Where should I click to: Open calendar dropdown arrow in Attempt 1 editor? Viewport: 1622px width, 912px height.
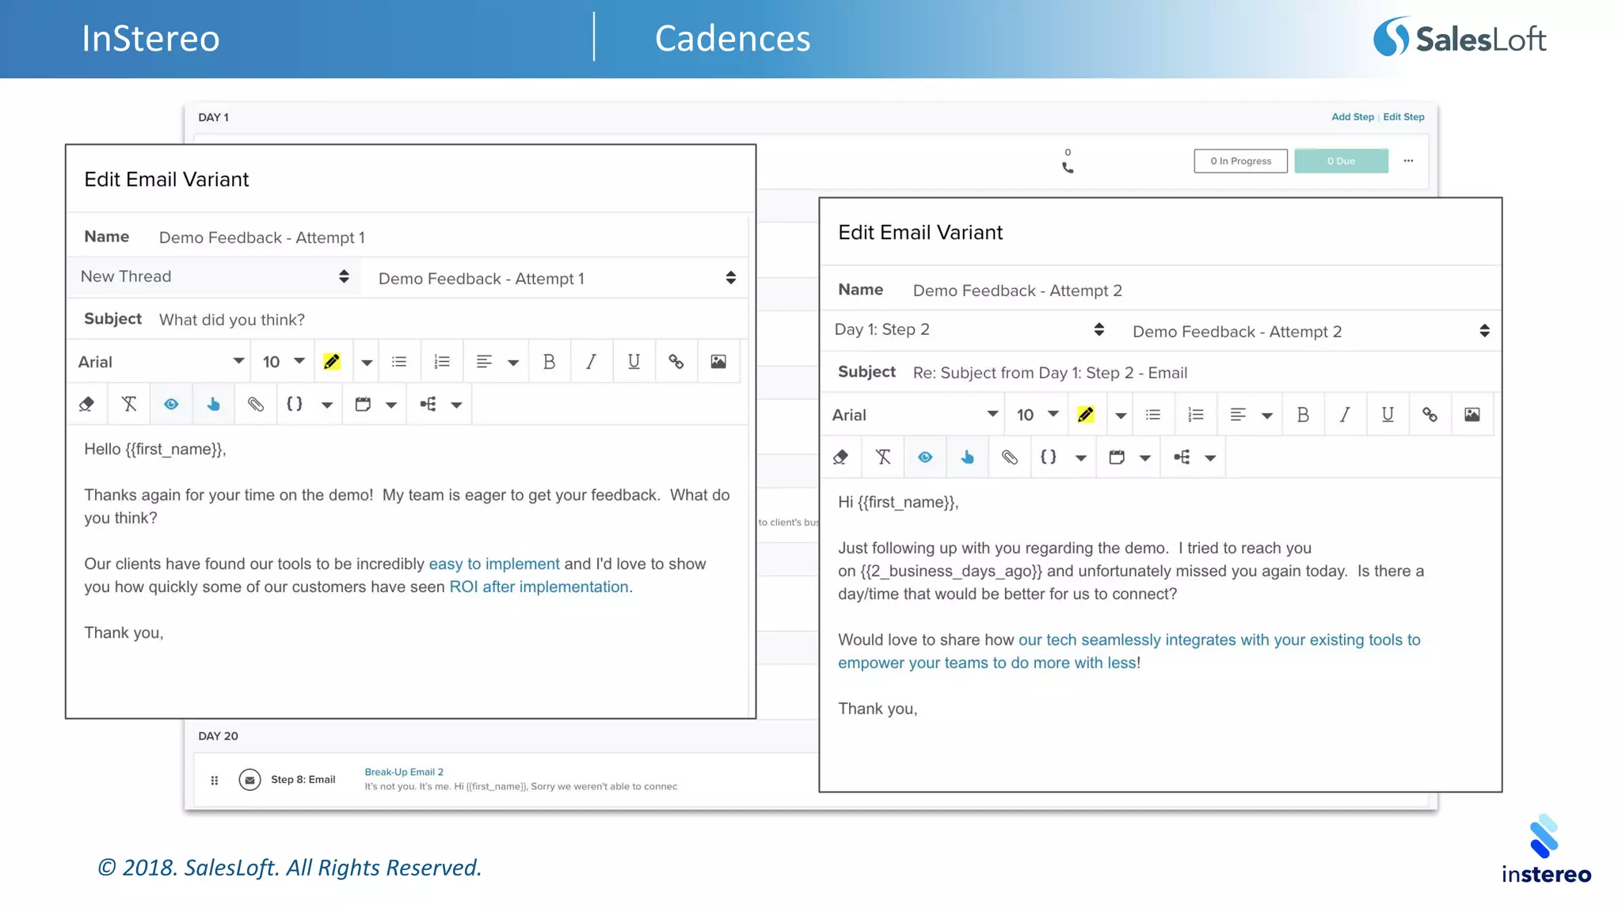pyautogui.click(x=391, y=405)
